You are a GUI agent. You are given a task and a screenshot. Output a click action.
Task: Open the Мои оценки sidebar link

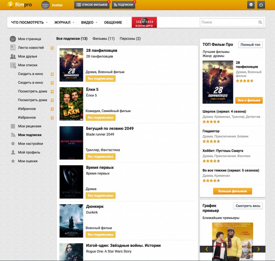[28, 161]
